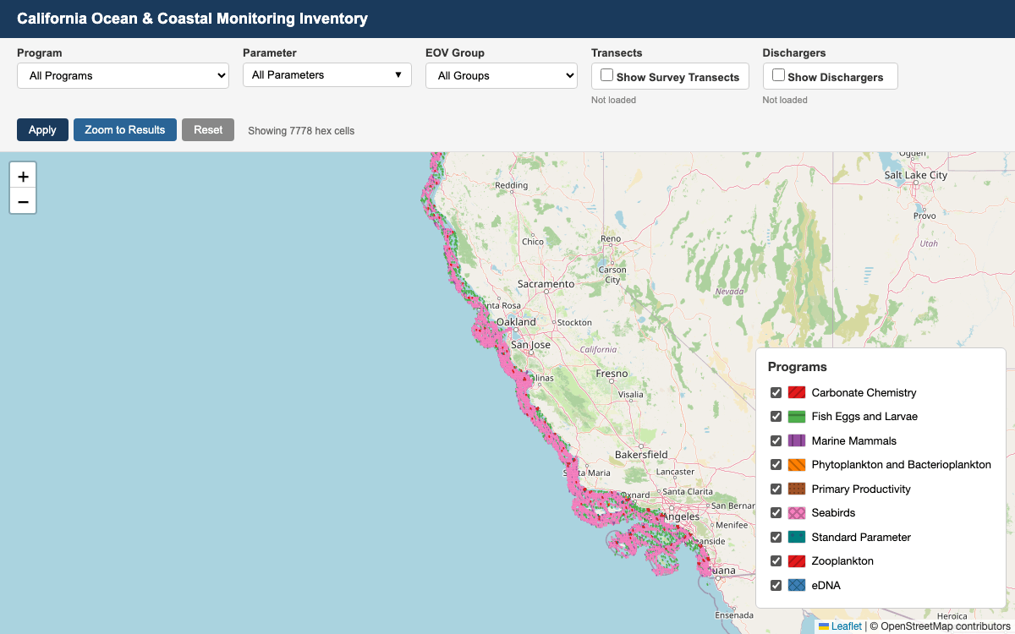Enable Show Survey Transects checkbox
Viewport: 1015px width, 634px height.
tap(606, 75)
